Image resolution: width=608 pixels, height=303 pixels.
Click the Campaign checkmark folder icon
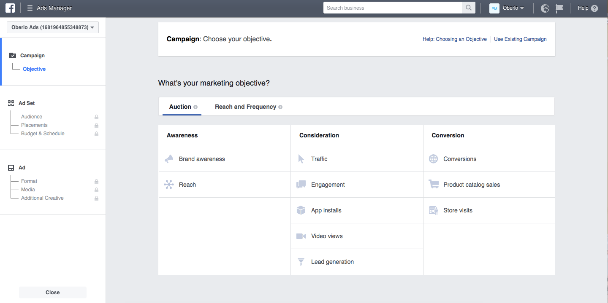pyautogui.click(x=13, y=56)
